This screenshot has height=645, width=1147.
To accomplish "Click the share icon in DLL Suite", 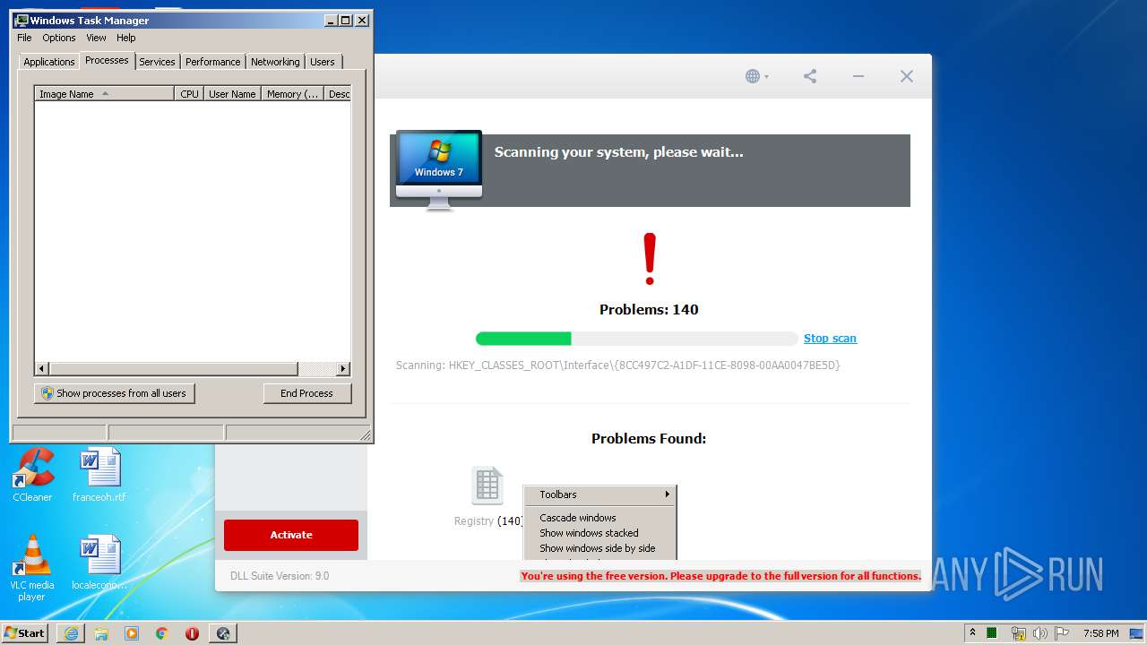I will pos(810,76).
